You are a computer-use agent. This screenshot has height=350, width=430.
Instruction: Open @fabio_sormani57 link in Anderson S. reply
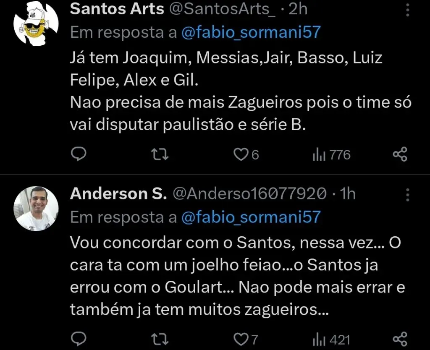pyautogui.click(x=251, y=217)
